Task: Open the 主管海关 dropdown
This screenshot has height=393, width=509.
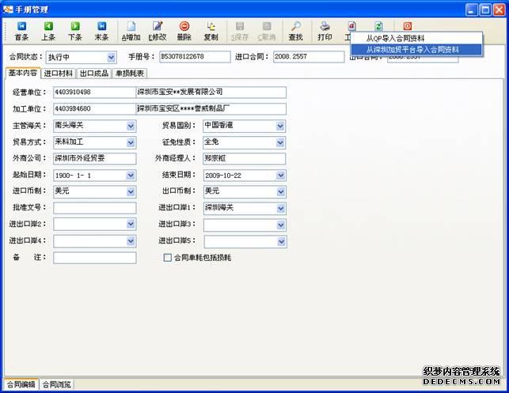Action: (x=131, y=125)
